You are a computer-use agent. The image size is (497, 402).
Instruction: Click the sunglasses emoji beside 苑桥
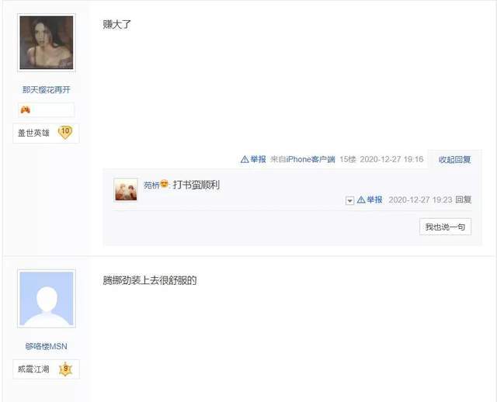(164, 183)
